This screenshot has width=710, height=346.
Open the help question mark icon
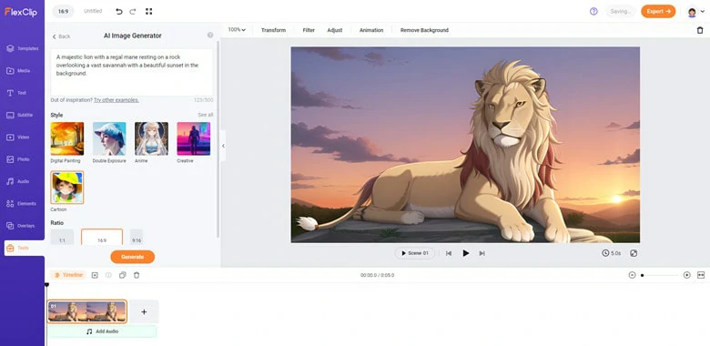pos(593,11)
